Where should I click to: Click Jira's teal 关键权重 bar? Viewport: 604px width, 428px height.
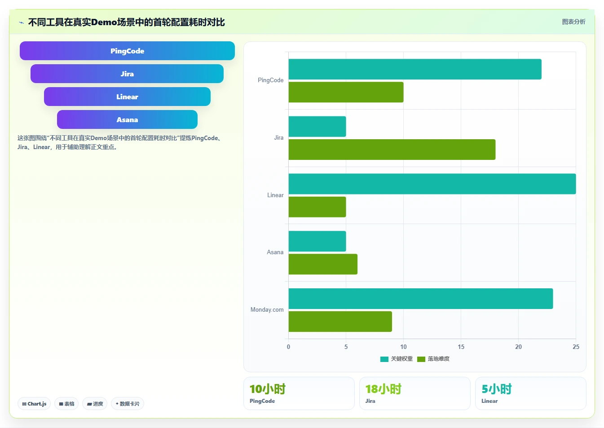point(317,127)
